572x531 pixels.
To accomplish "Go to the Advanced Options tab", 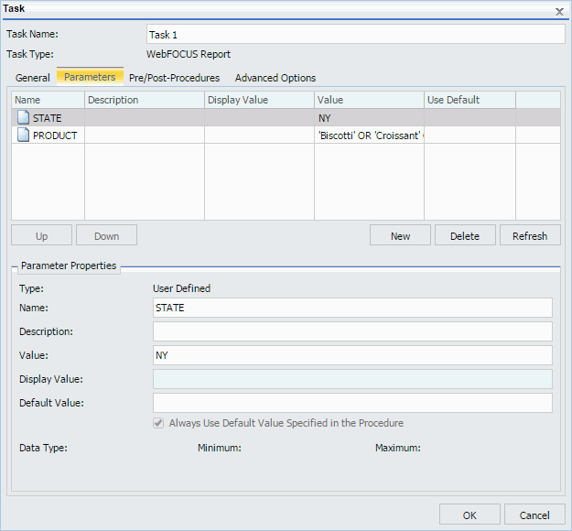I will click(275, 78).
